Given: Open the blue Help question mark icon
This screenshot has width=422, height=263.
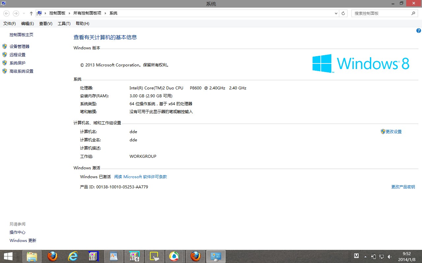Looking at the screenshot, I should coord(419,31).
